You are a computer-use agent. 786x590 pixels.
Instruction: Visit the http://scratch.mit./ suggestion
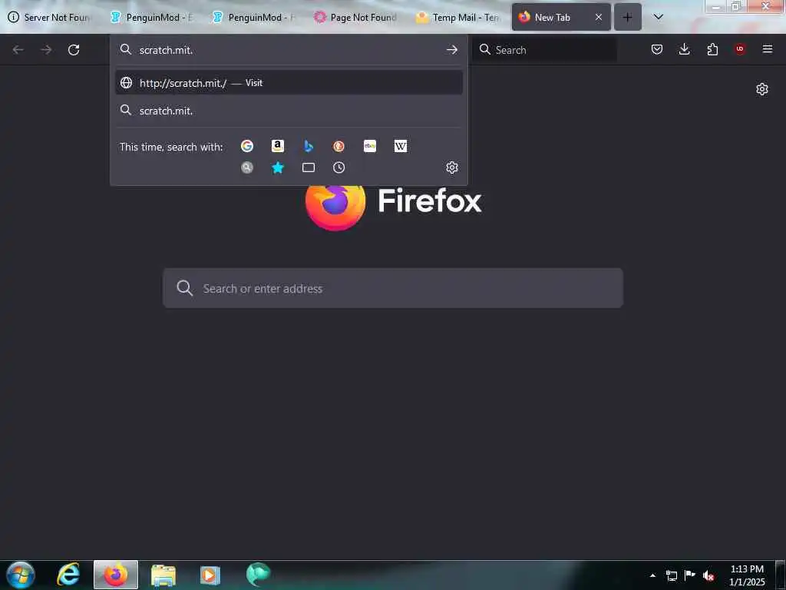click(x=289, y=83)
